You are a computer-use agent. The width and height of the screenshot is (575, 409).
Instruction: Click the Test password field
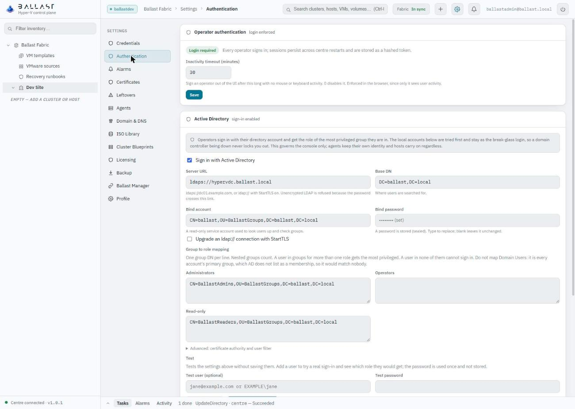(x=468, y=386)
